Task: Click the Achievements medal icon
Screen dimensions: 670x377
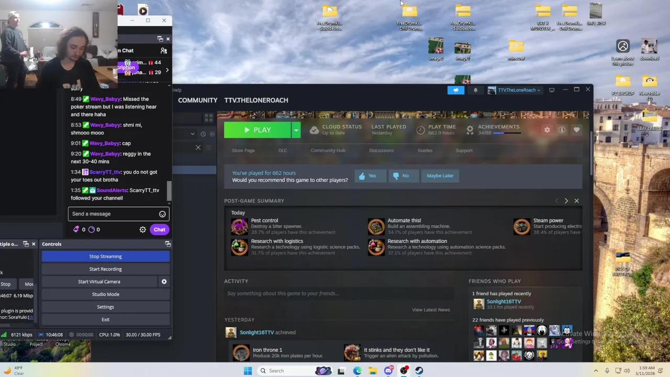Action: pos(470,129)
